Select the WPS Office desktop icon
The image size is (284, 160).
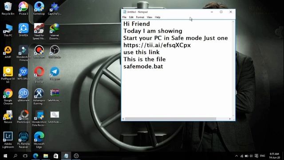coord(24,74)
